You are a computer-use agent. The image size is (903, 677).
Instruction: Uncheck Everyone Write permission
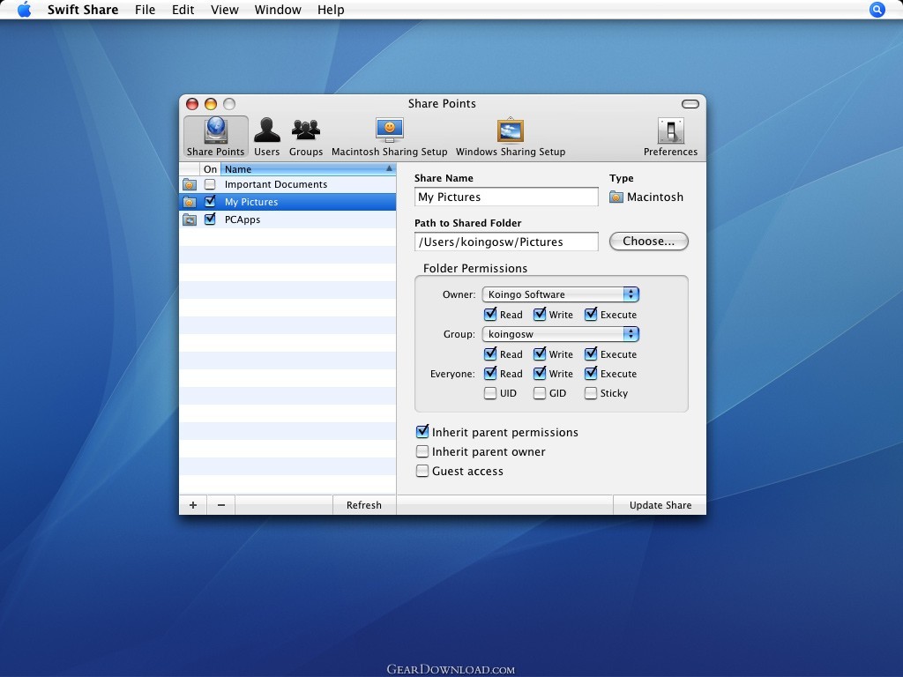point(540,374)
